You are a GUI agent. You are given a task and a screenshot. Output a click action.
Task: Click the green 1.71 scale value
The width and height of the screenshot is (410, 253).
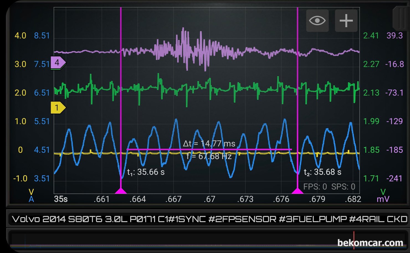(371, 178)
